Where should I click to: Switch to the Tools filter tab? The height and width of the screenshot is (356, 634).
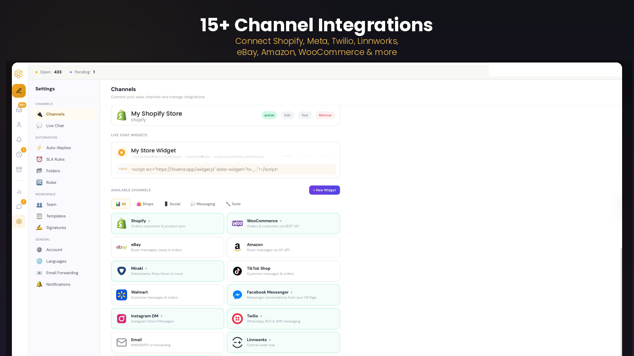(233, 204)
